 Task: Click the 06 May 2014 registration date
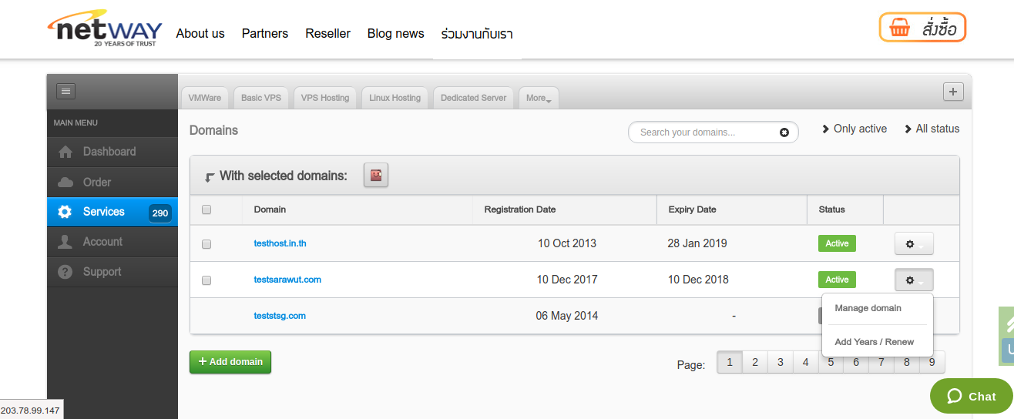tap(567, 316)
